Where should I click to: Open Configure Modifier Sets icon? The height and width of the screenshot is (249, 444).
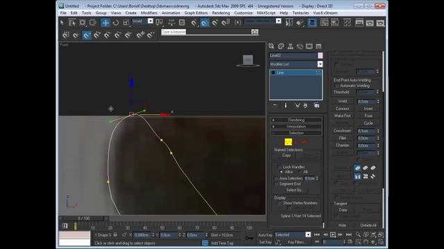click(316, 105)
